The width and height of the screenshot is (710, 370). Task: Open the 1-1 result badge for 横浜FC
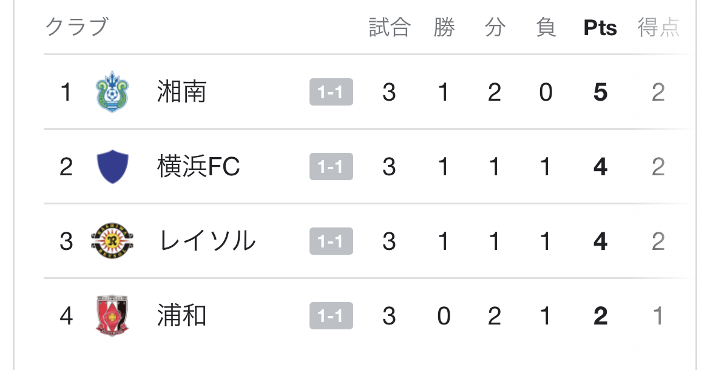click(x=331, y=167)
